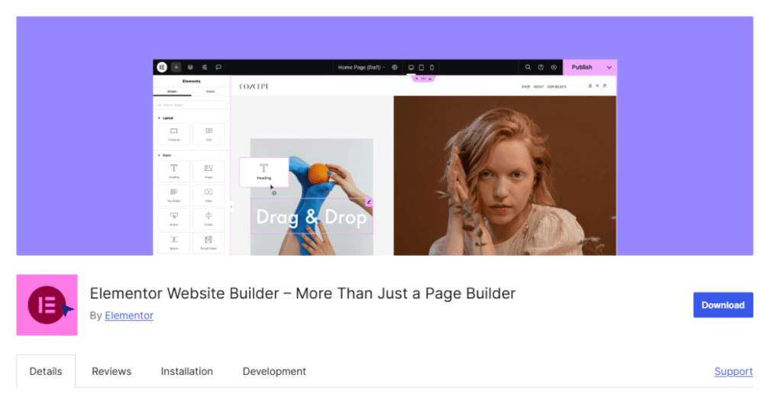
Task: Select the Button widget
Action: tap(173, 218)
